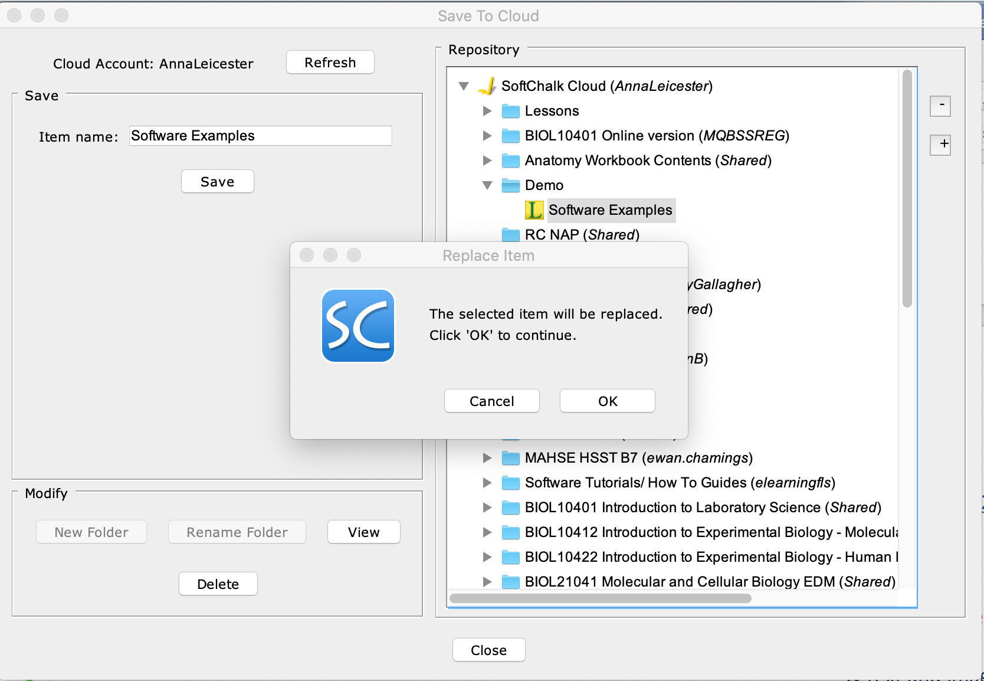Screen dimensions: 984x681
Task: Select Software Tutorials/ How To Guides folder
Action: pos(680,483)
